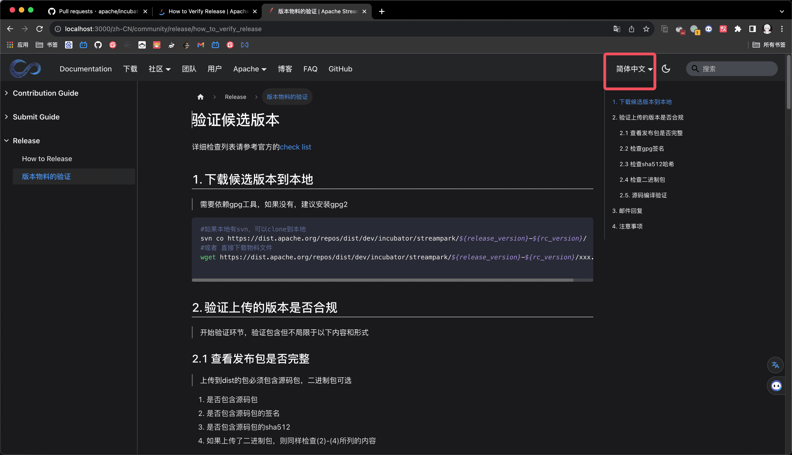Click Google Translate icon in address bar

click(617, 29)
